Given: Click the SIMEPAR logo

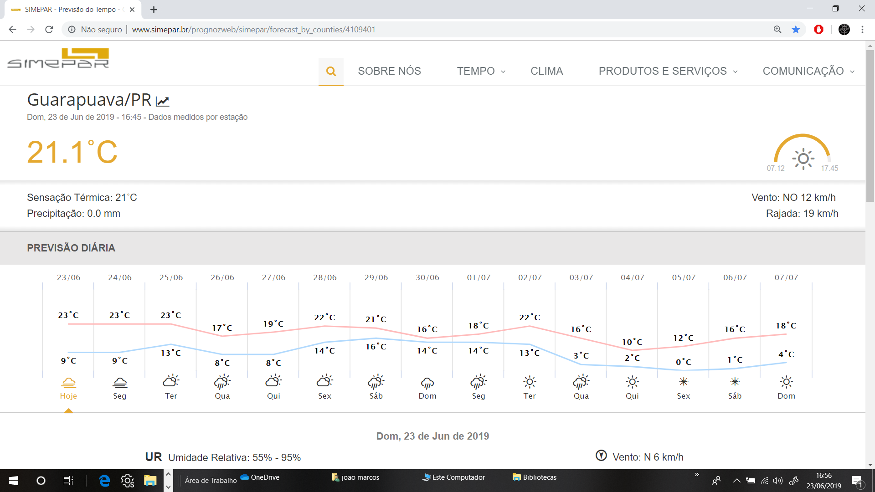Looking at the screenshot, I should (58, 58).
